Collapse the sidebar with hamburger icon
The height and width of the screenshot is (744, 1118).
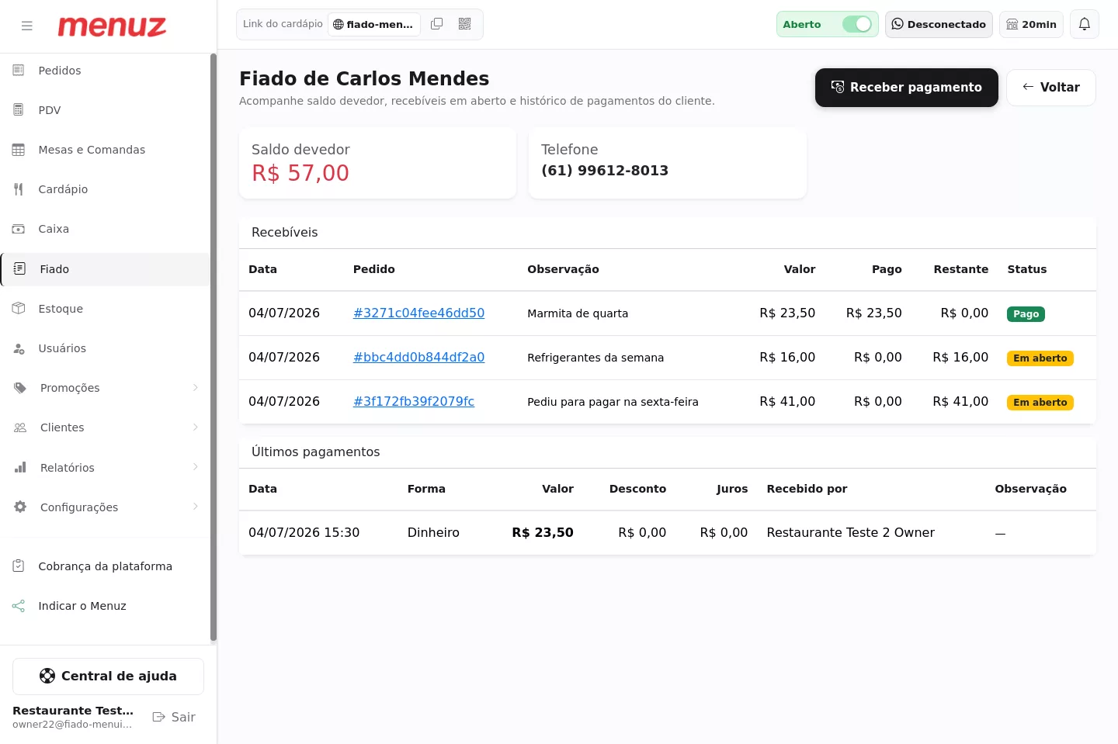pos(27,26)
